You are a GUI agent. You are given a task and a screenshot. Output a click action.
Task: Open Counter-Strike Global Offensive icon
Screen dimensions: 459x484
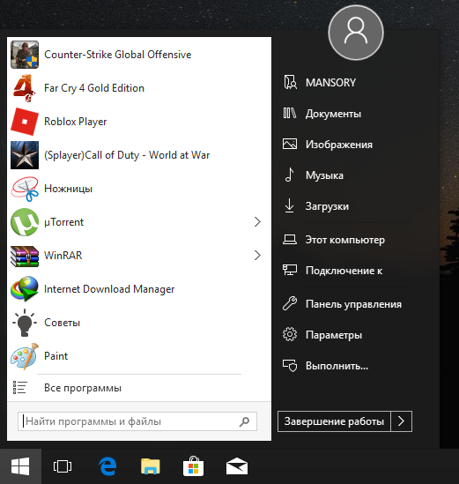[x=25, y=55]
